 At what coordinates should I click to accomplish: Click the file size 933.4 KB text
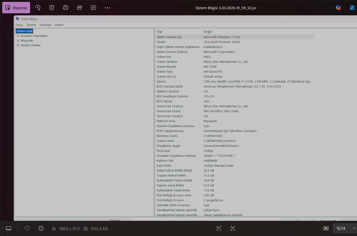[x=99, y=229]
